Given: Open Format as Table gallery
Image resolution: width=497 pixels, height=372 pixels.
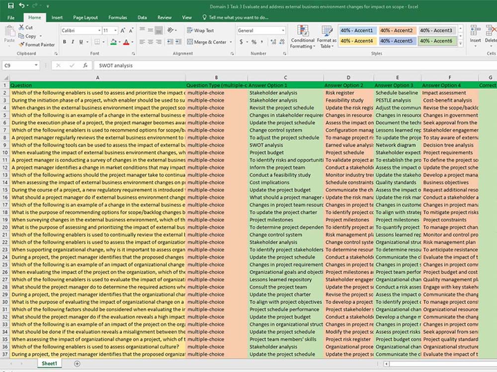Looking at the screenshot, I should click(327, 37).
